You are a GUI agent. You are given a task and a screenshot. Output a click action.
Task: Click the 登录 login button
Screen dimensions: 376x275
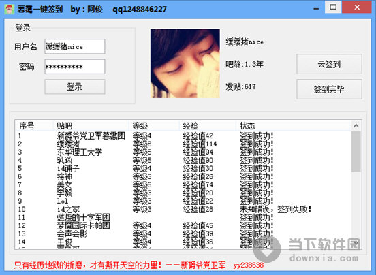pyautogui.click(x=74, y=86)
